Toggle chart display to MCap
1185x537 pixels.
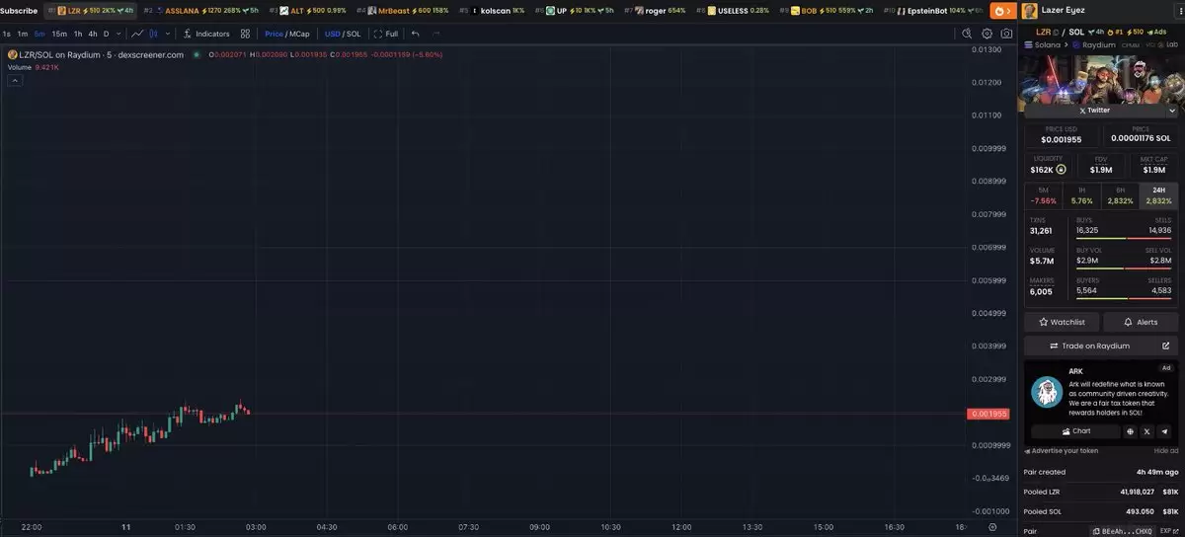click(x=299, y=34)
